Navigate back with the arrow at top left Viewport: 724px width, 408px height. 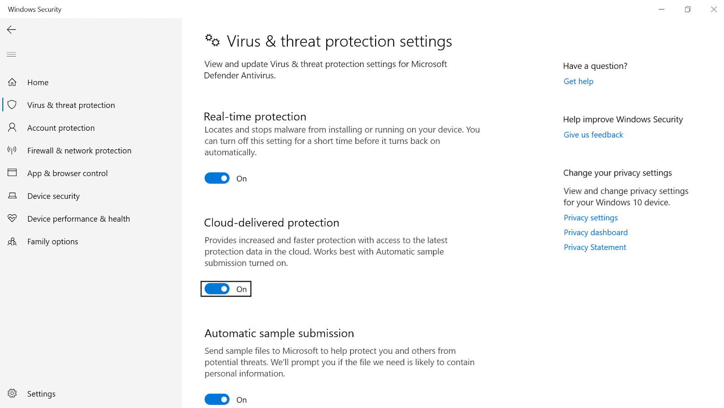coord(11,29)
